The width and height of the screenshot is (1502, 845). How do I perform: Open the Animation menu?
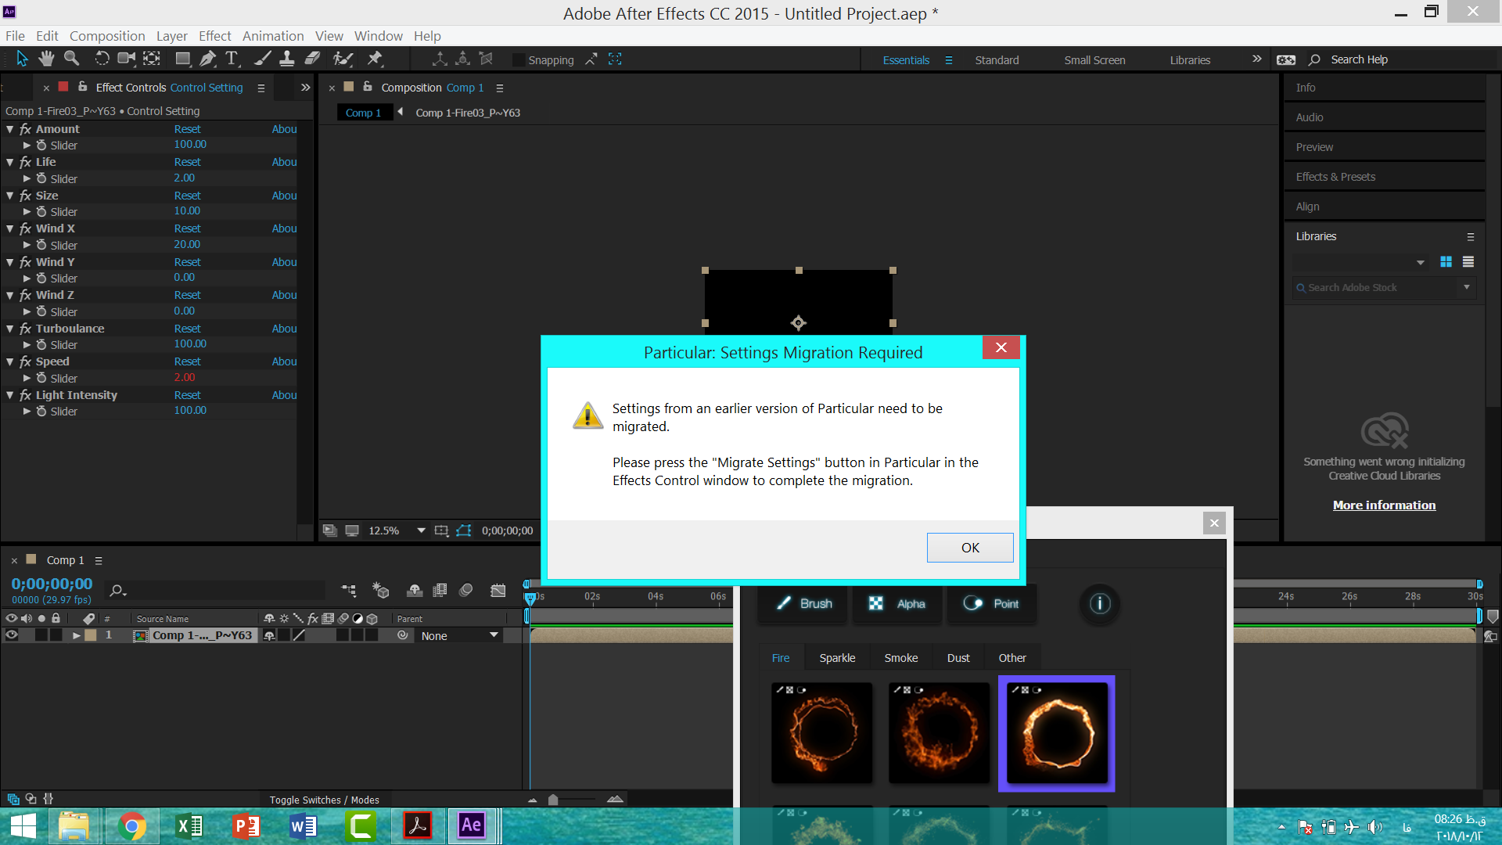(273, 36)
